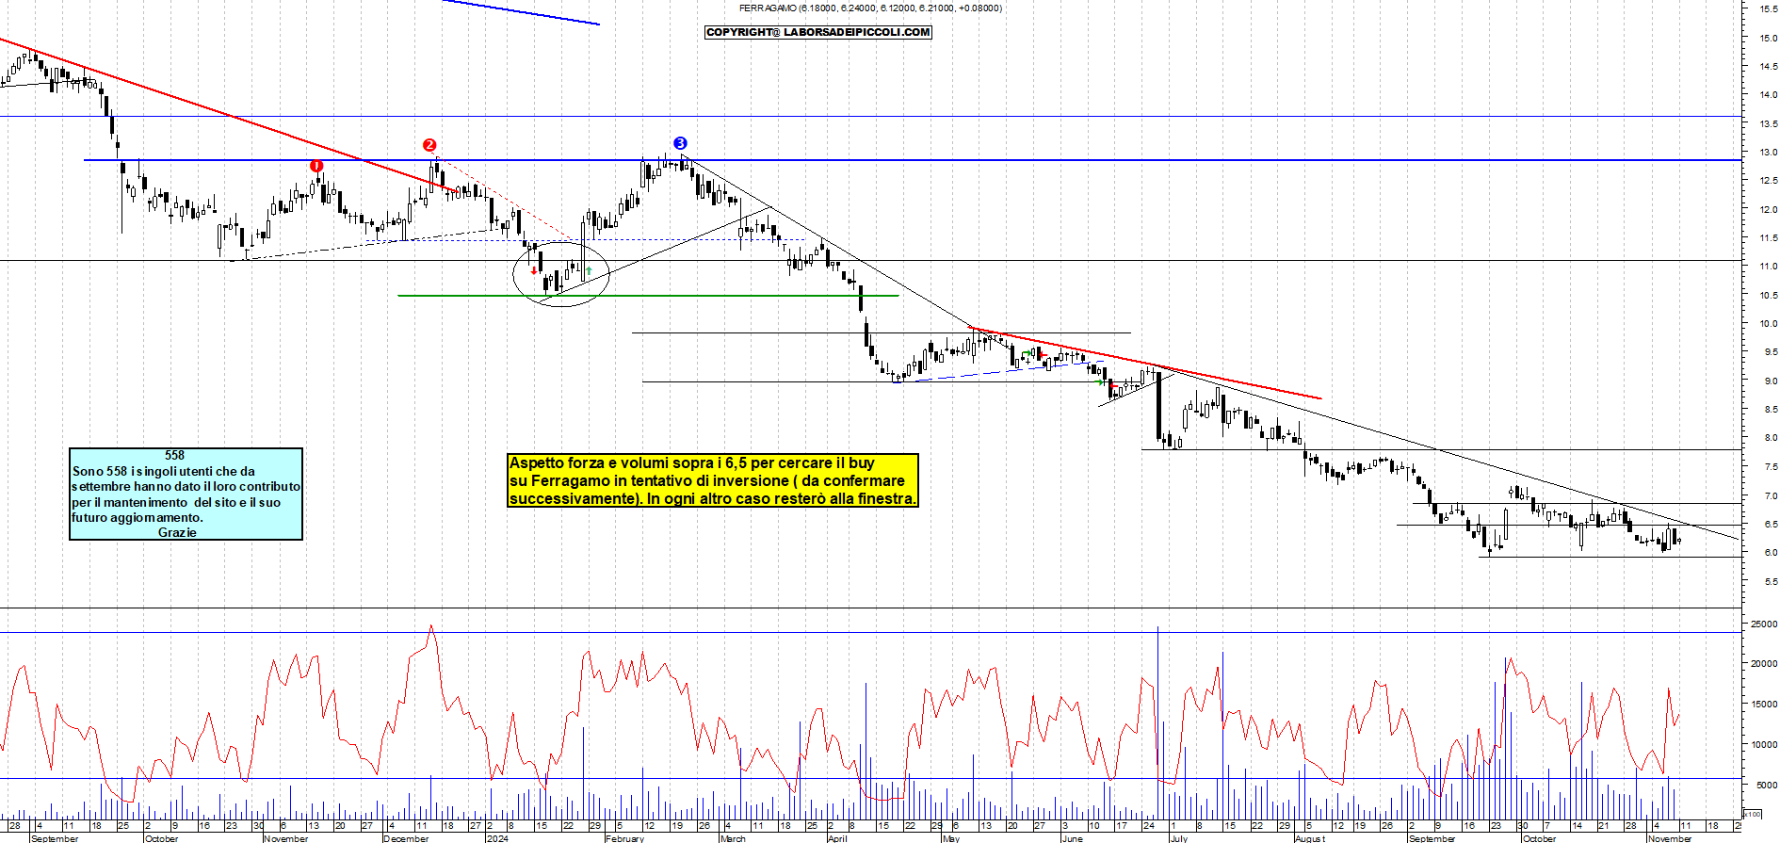The height and width of the screenshot is (843, 1780).
Task: Click the 12.0 price axis label
Action: pyautogui.click(x=1768, y=209)
